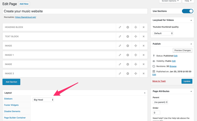Click move handle icon of TEXT BLOCK section
Viewport: 197px width, 121px height.
click(135, 37)
